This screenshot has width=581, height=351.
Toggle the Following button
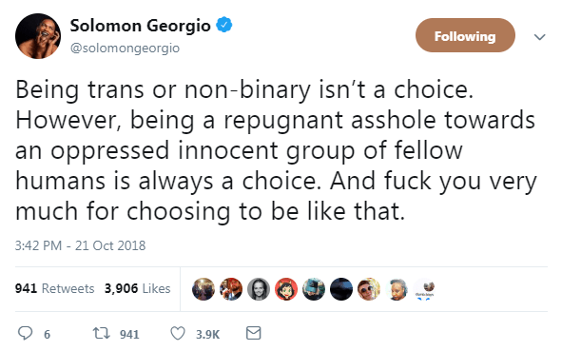pos(465,35)
